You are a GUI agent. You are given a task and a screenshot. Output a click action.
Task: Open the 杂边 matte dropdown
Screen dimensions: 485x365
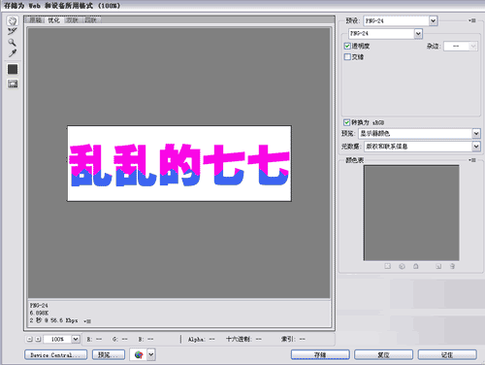pos(460,47)
